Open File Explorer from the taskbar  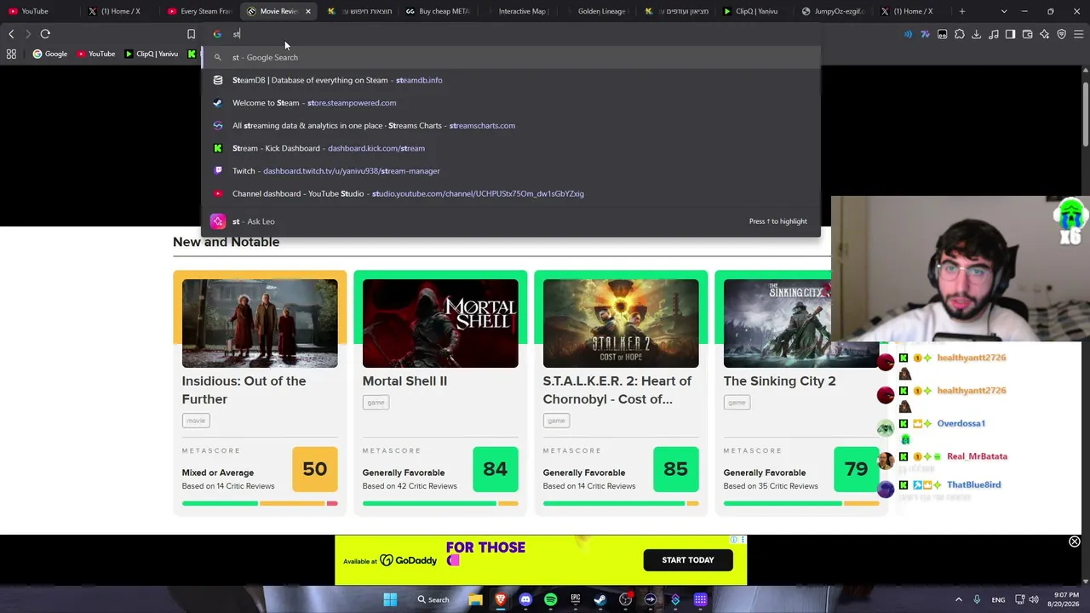pos(475,599)
